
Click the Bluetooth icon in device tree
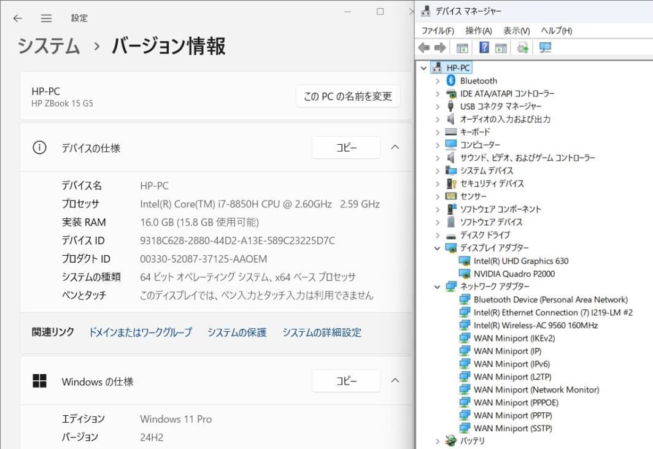click(450, 80)
